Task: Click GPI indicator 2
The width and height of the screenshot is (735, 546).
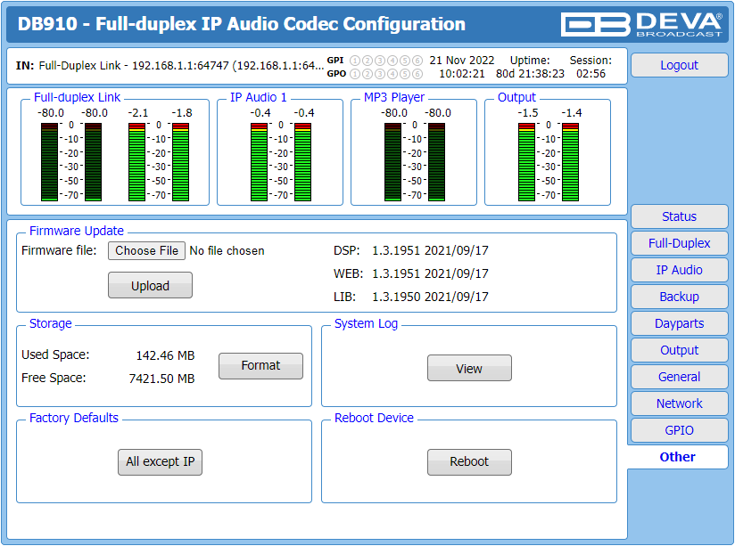Action: [x=367, y=61]
